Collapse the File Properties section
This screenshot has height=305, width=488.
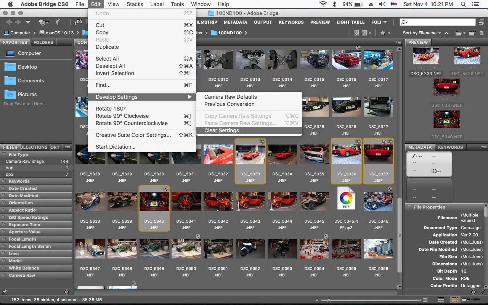(409, 207)
